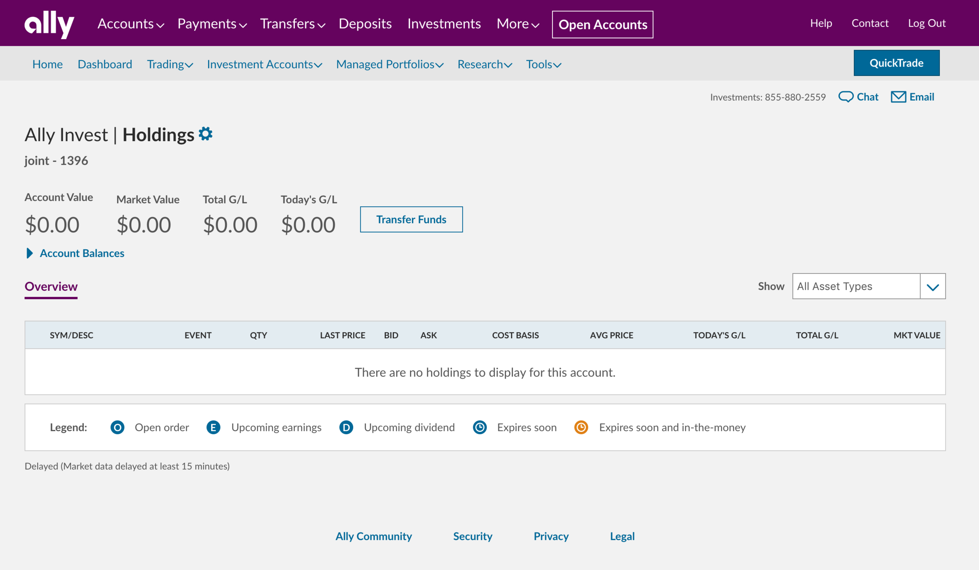This screenshot has width=979, height=570.
Task: Click the Upcoming earnings E icon
Action: (x=213, y=427)
